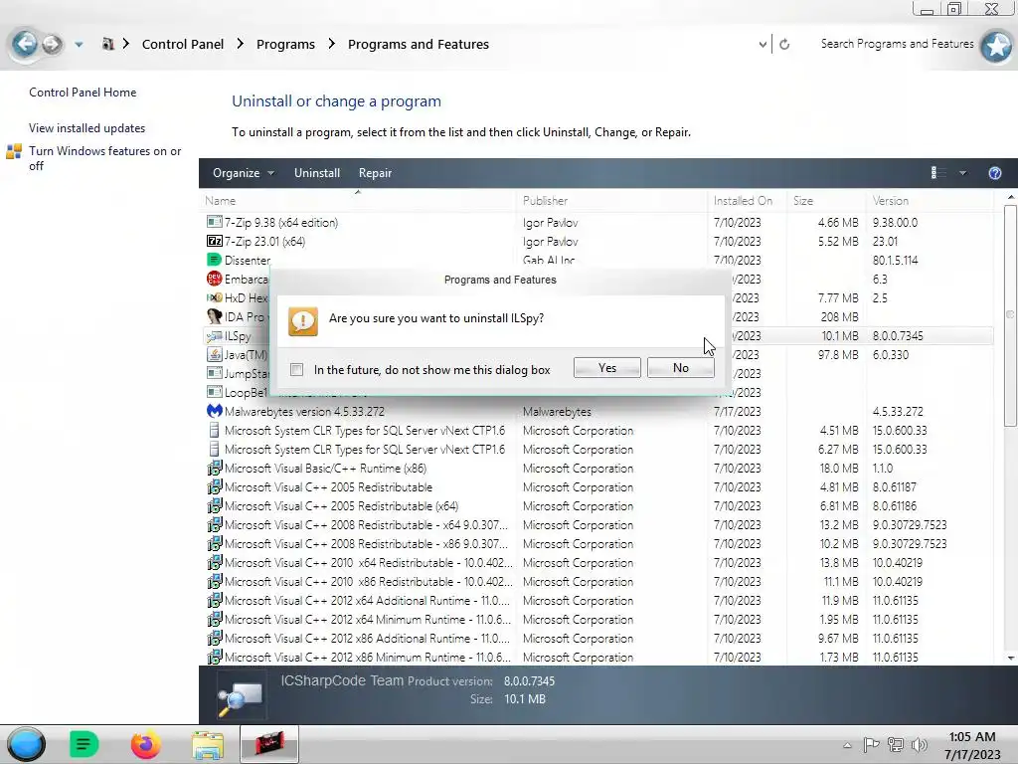Click the vertical scrollbar thumb

click(x=1010, y=315)
